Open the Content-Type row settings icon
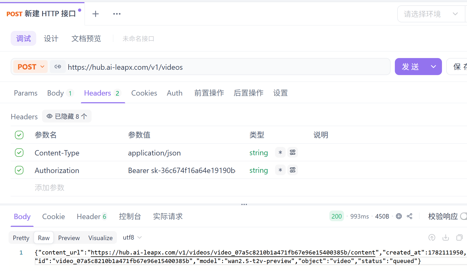 point(293,153)
